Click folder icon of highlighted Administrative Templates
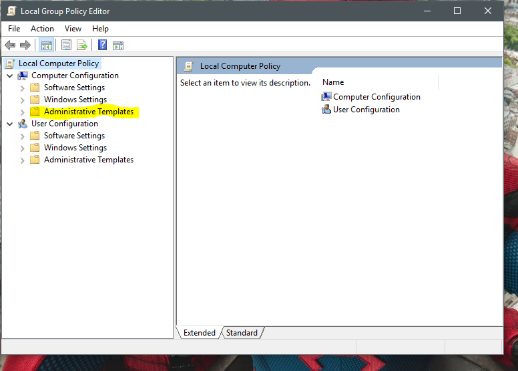This screenshot has width=518, height=371. tap(35, 112)
